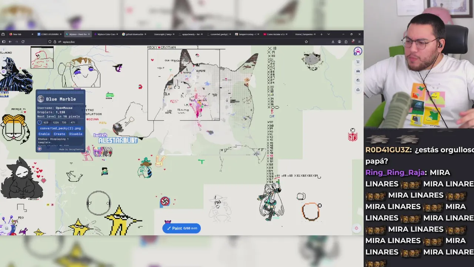Screen dimensions: 474x267
Task: Click the Paint button on the map
Action: click(x=181, y=228)
